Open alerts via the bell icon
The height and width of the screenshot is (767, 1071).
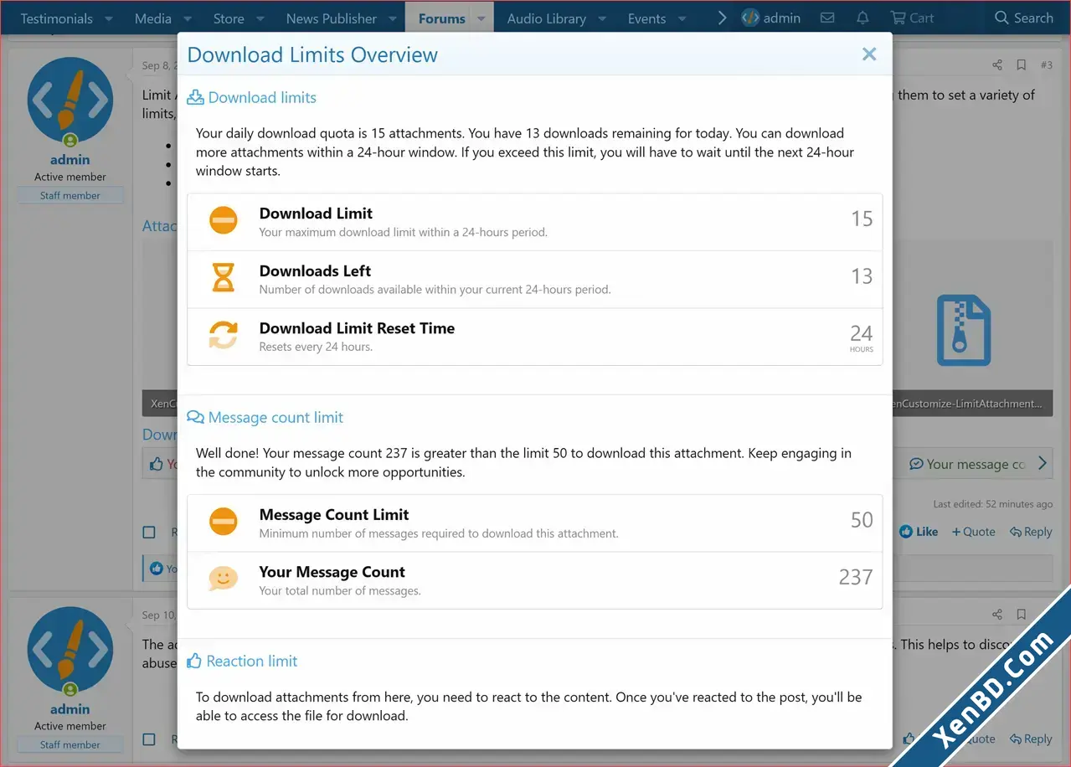tap(862, 18)
